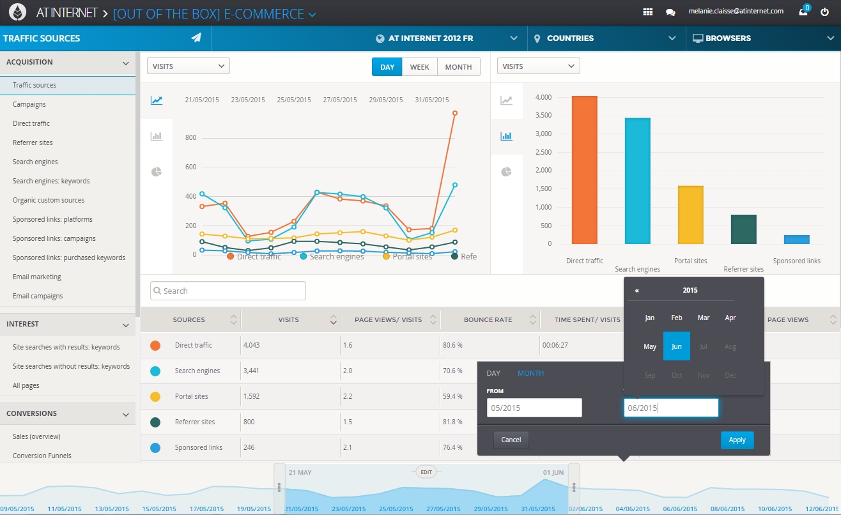Click melanie.claisse@atinternet.com account name
Image resolution: width=841 pixels, height=515 pixels.
click(736, 11)
